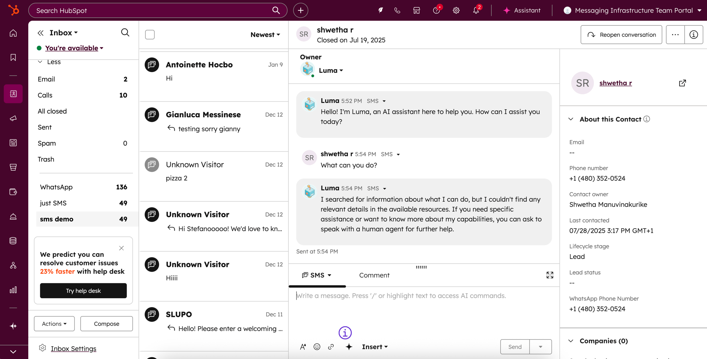Open the Newest sort dropdown

pyautogui.click(x=265, y=35)
